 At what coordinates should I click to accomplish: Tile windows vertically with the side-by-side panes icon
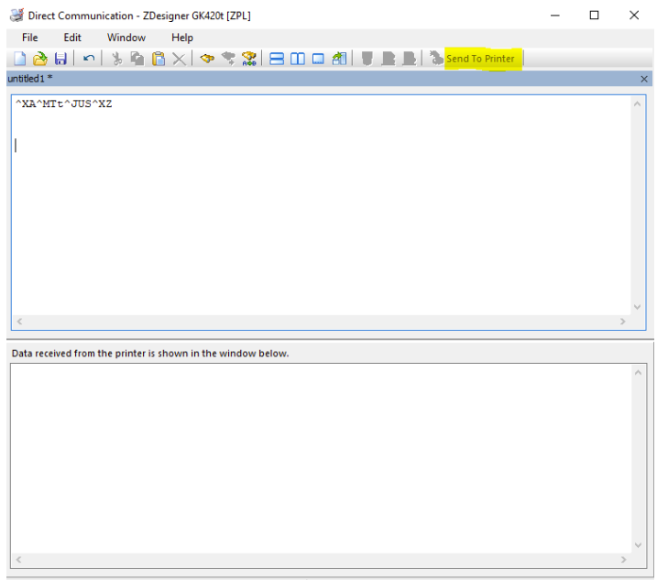tap(298, 59)
